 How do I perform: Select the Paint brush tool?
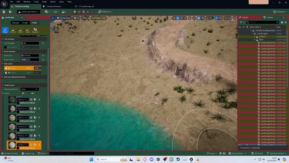(5, 30)
